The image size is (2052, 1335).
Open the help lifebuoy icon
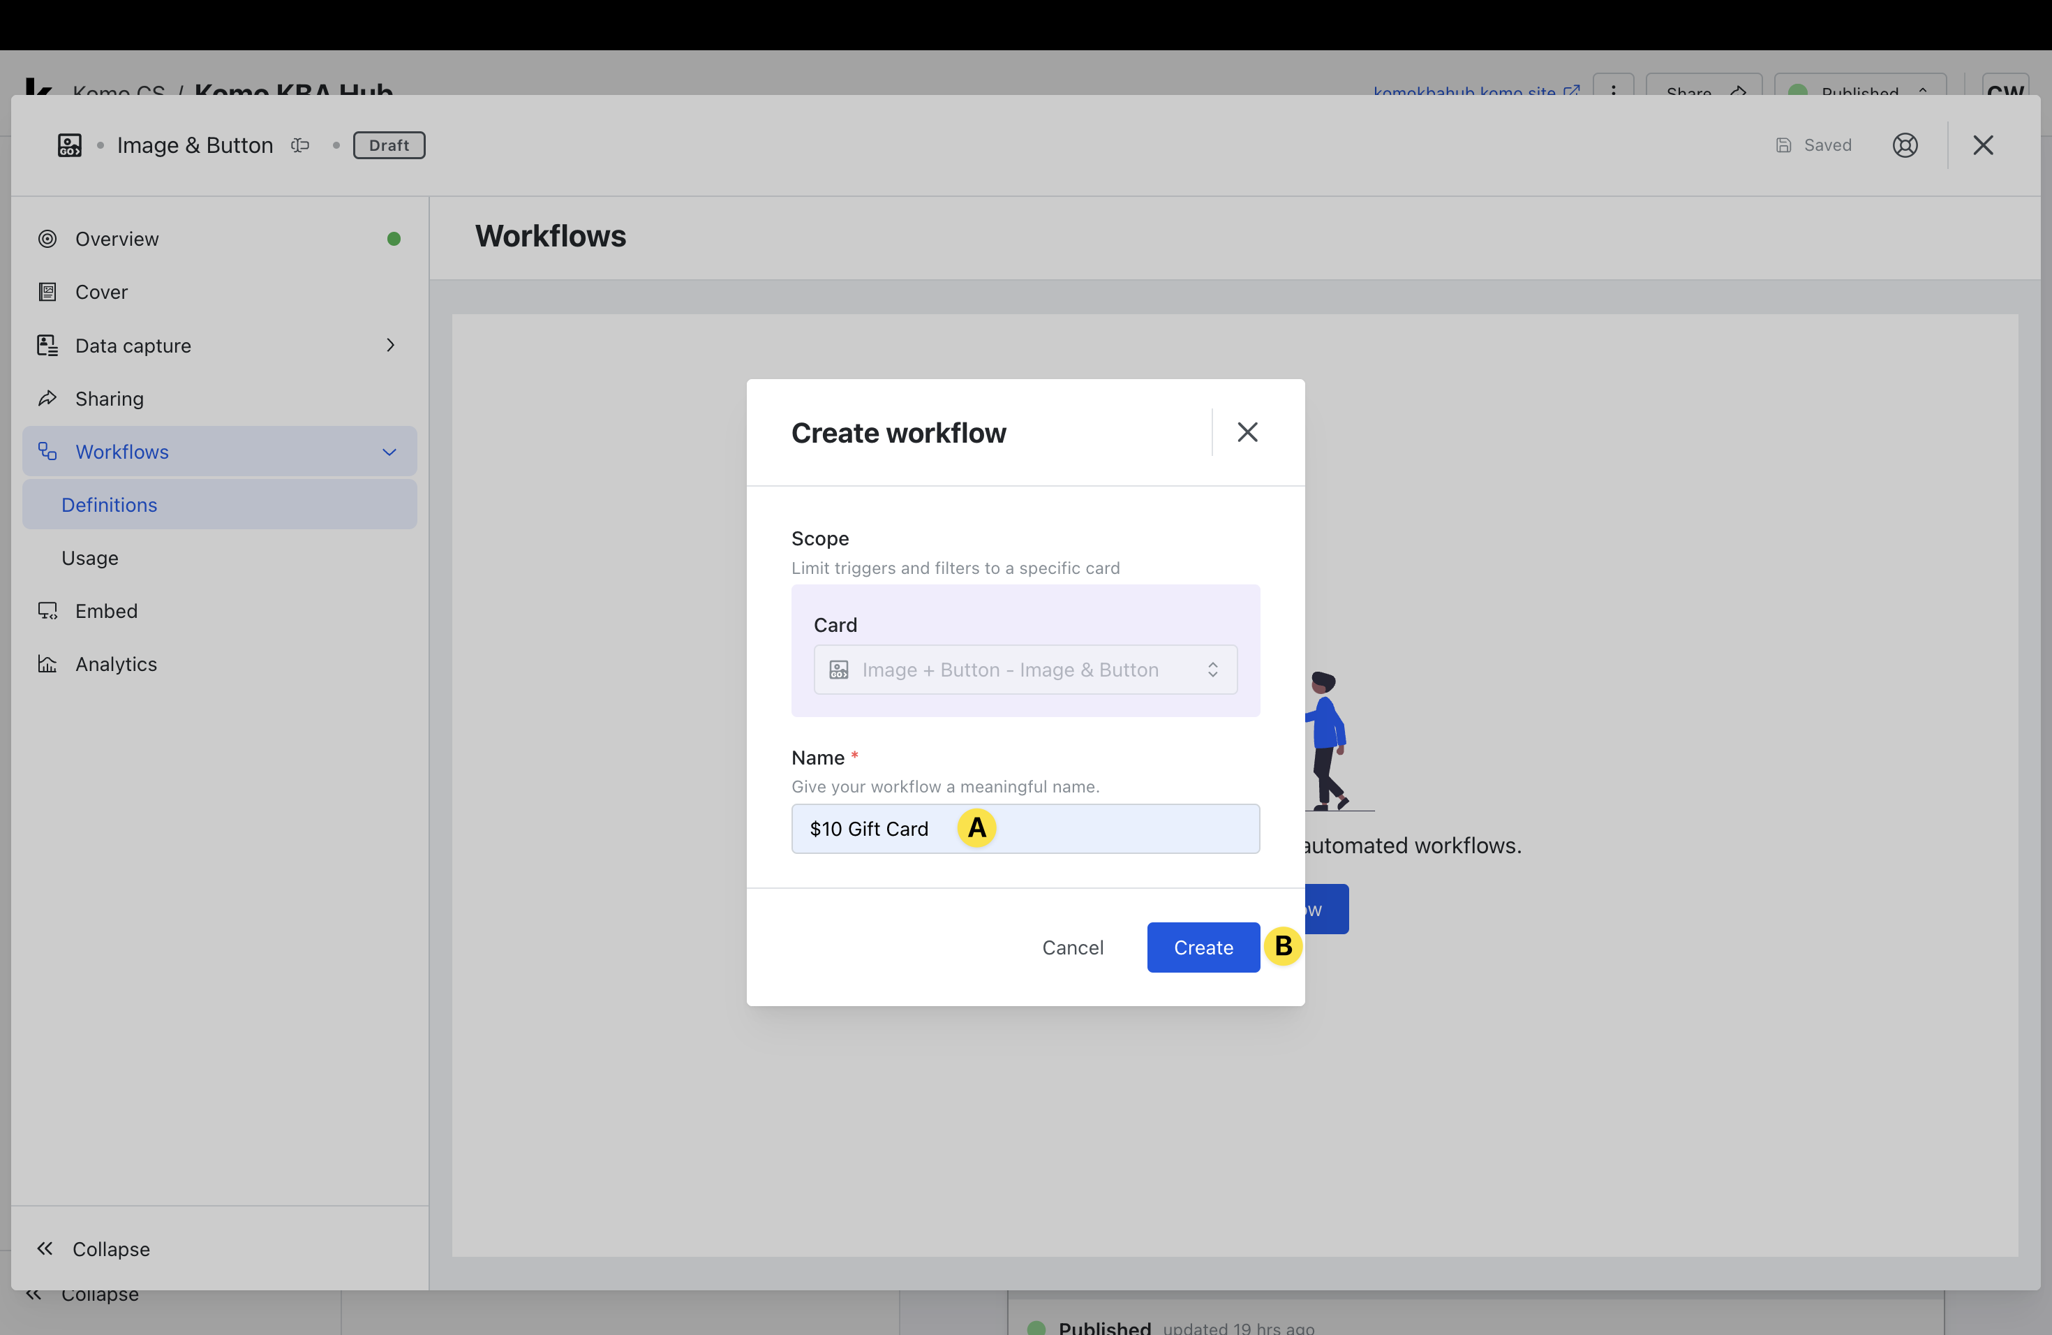click(1904, 145)
